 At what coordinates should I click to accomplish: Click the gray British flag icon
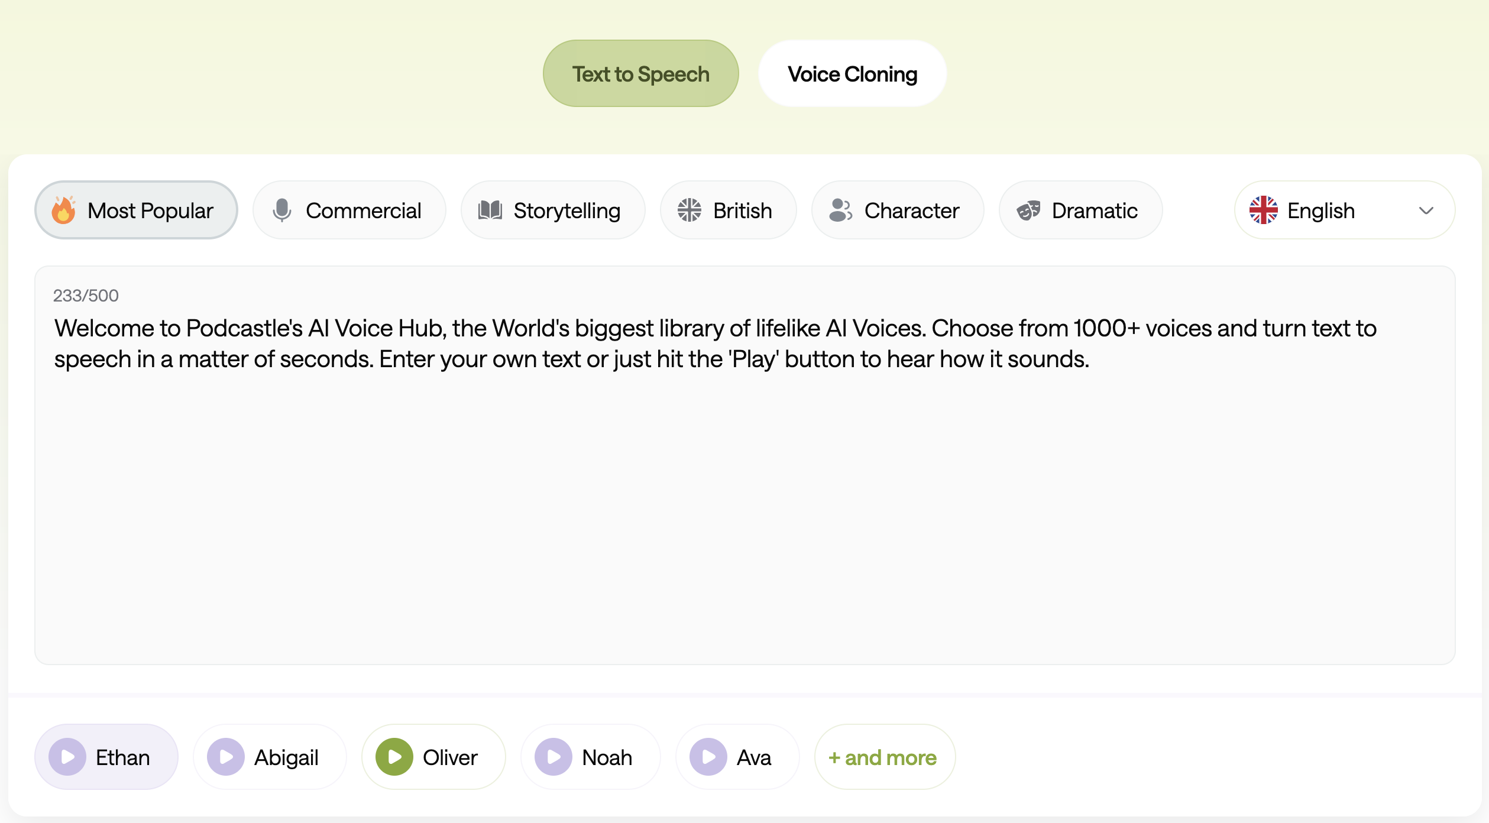(x=690, y=210)
